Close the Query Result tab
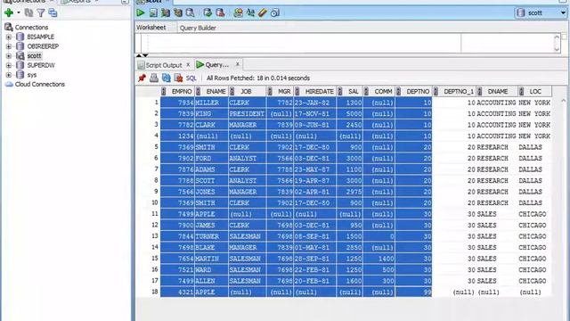Screen dimensions: 570x321 point(238,64)
